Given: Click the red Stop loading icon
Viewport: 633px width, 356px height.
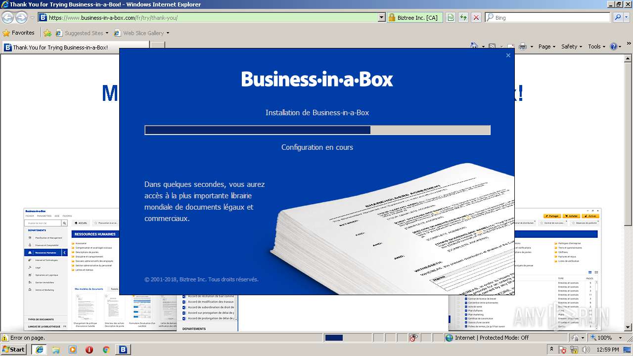Looking at the screenshot, I should [476, 17].
